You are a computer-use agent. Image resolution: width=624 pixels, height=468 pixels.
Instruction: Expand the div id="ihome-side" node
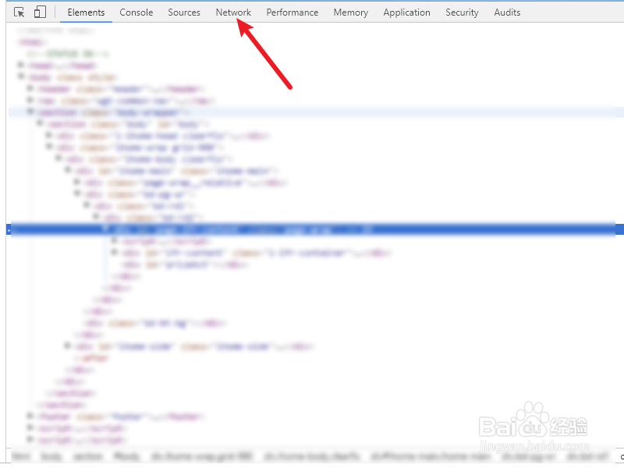[68, 346]
